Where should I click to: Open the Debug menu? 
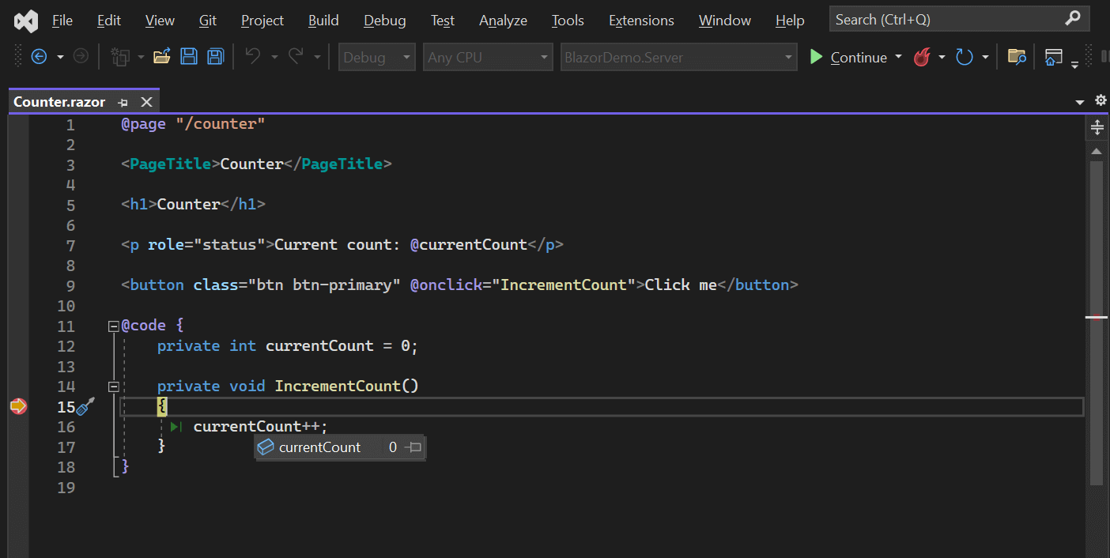(384, 20)
